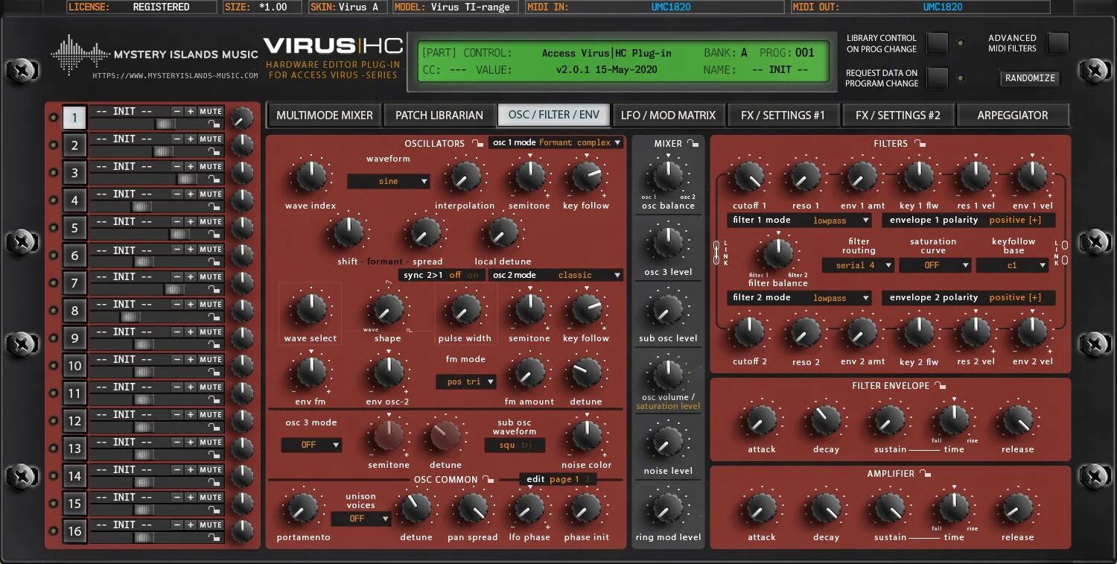Open the fm mode pos tri dropdown

pyautogui.click(x=466, y=381)
